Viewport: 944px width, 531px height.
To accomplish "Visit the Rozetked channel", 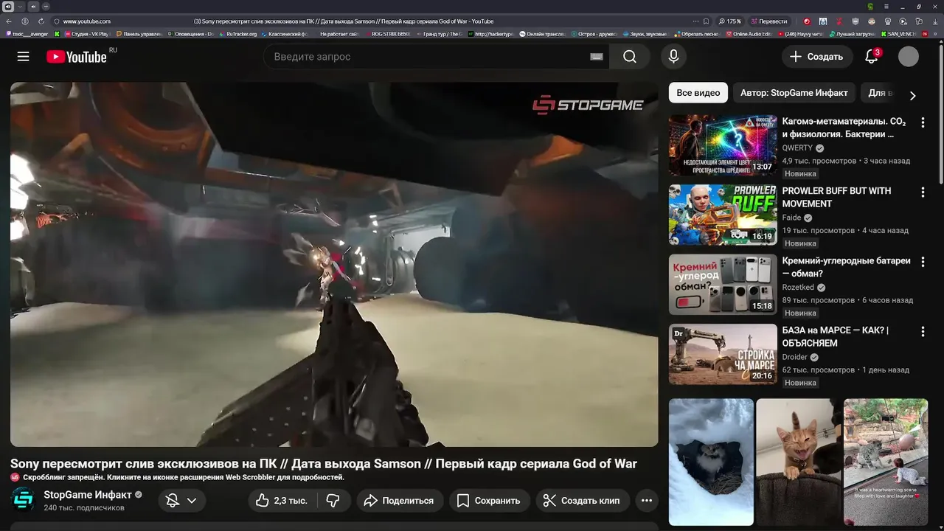I will click(x=798, y=288).
